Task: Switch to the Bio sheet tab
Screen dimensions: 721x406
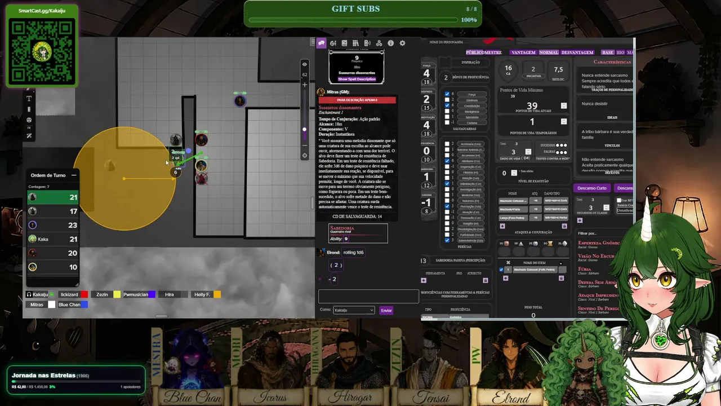Action: point(620,52)
